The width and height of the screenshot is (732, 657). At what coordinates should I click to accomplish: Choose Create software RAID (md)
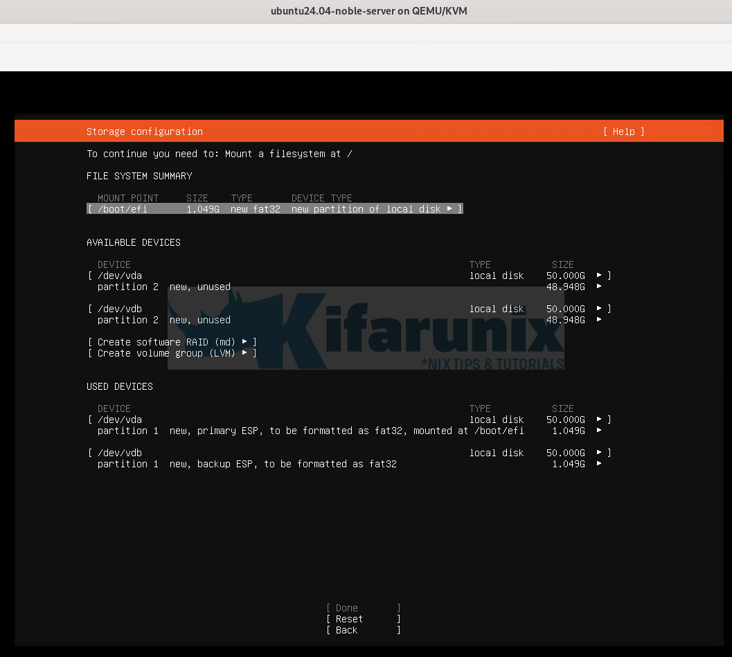pyautogui.click(x=172, y=342)
